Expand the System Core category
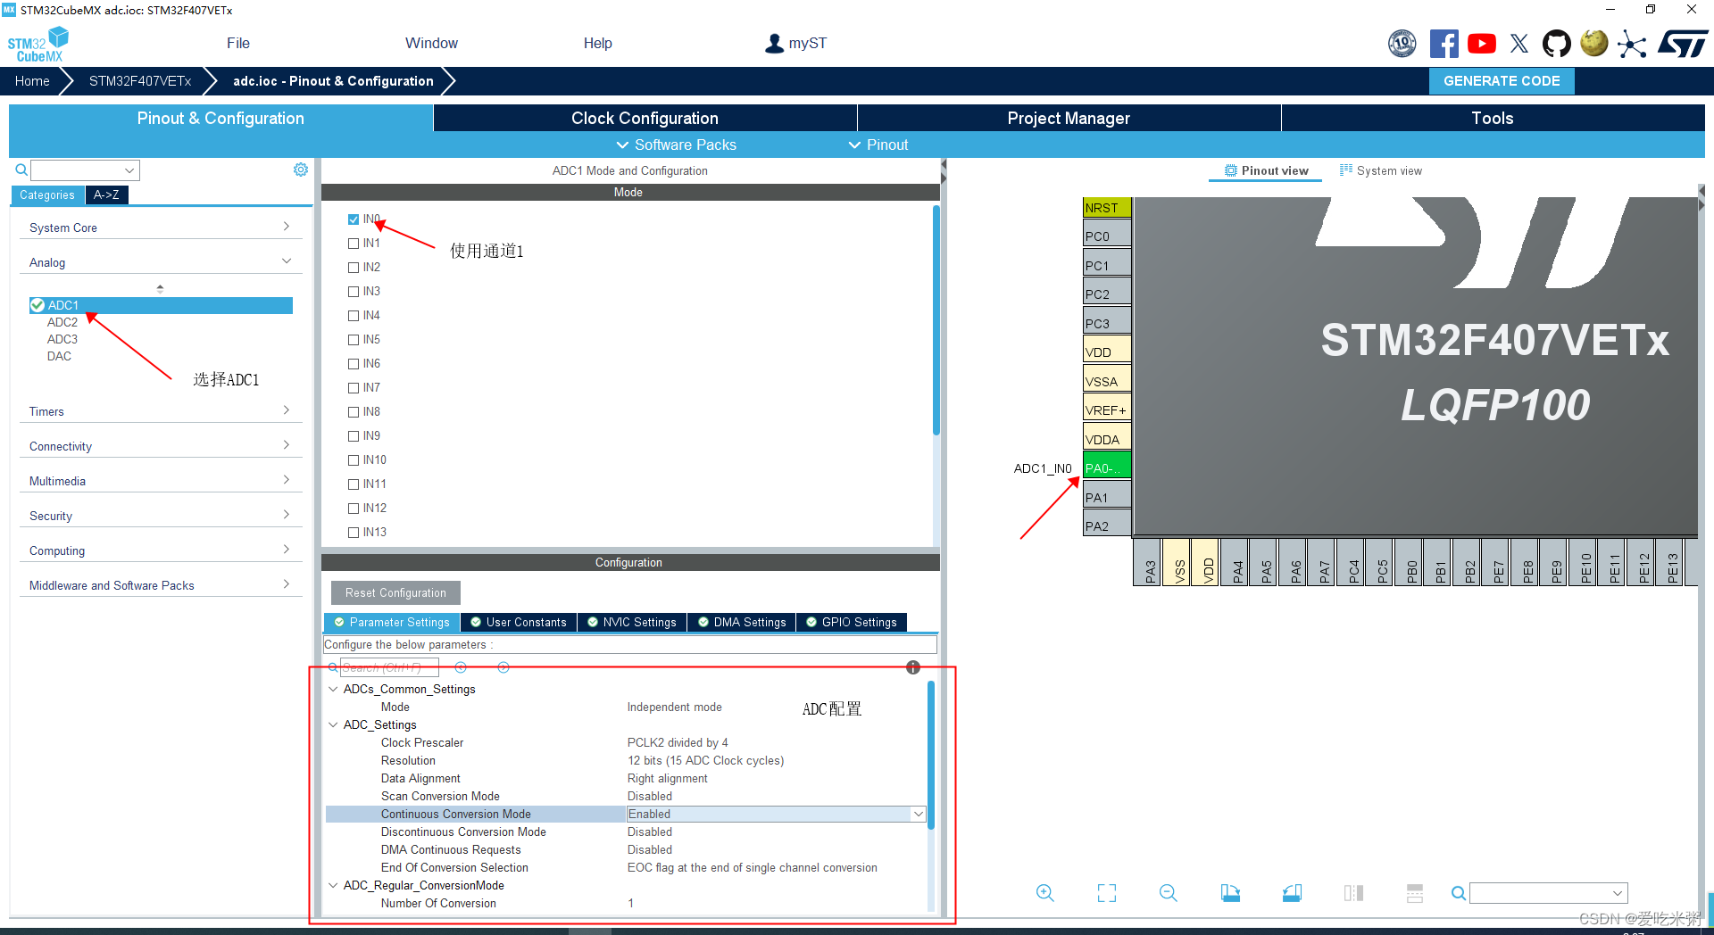This screenshot has width=1714, height=935. (x=161, y=228)
